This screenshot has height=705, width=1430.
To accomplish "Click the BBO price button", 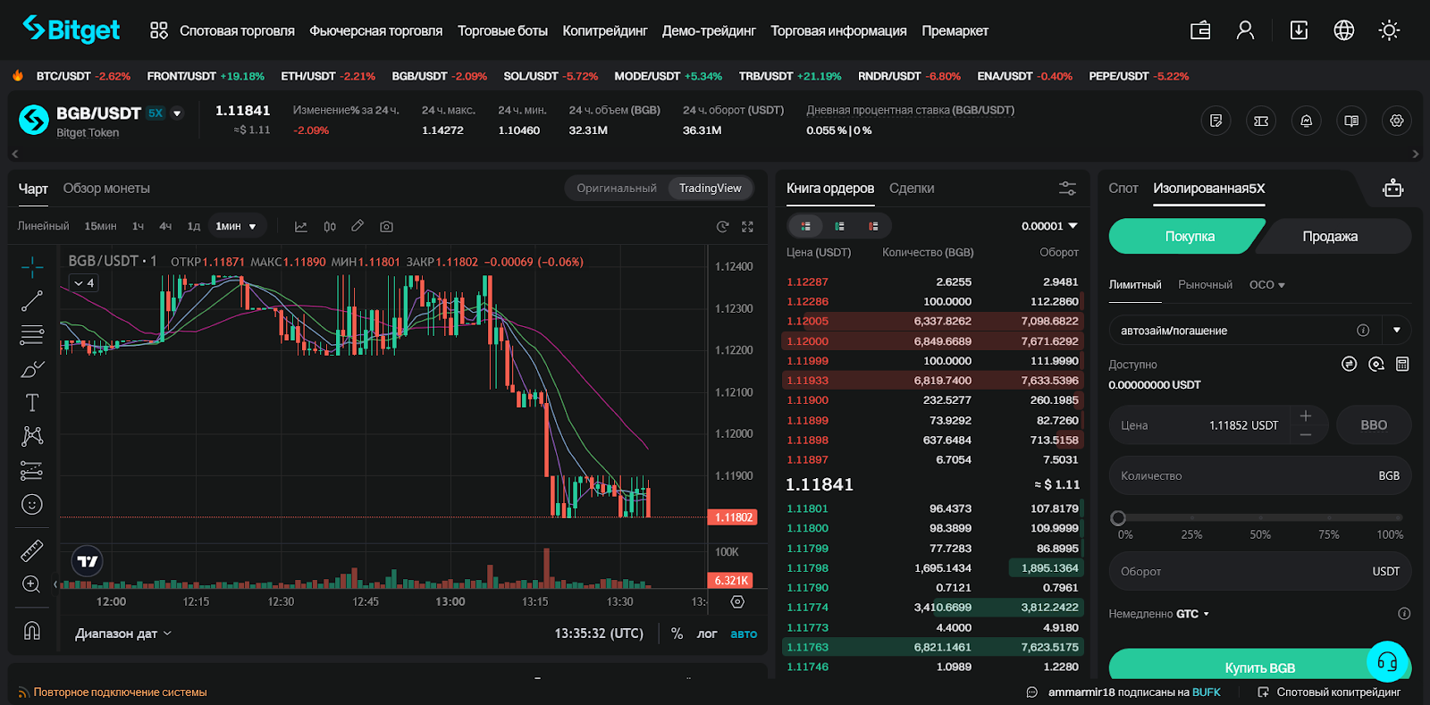I will (x=1374, y=425).
